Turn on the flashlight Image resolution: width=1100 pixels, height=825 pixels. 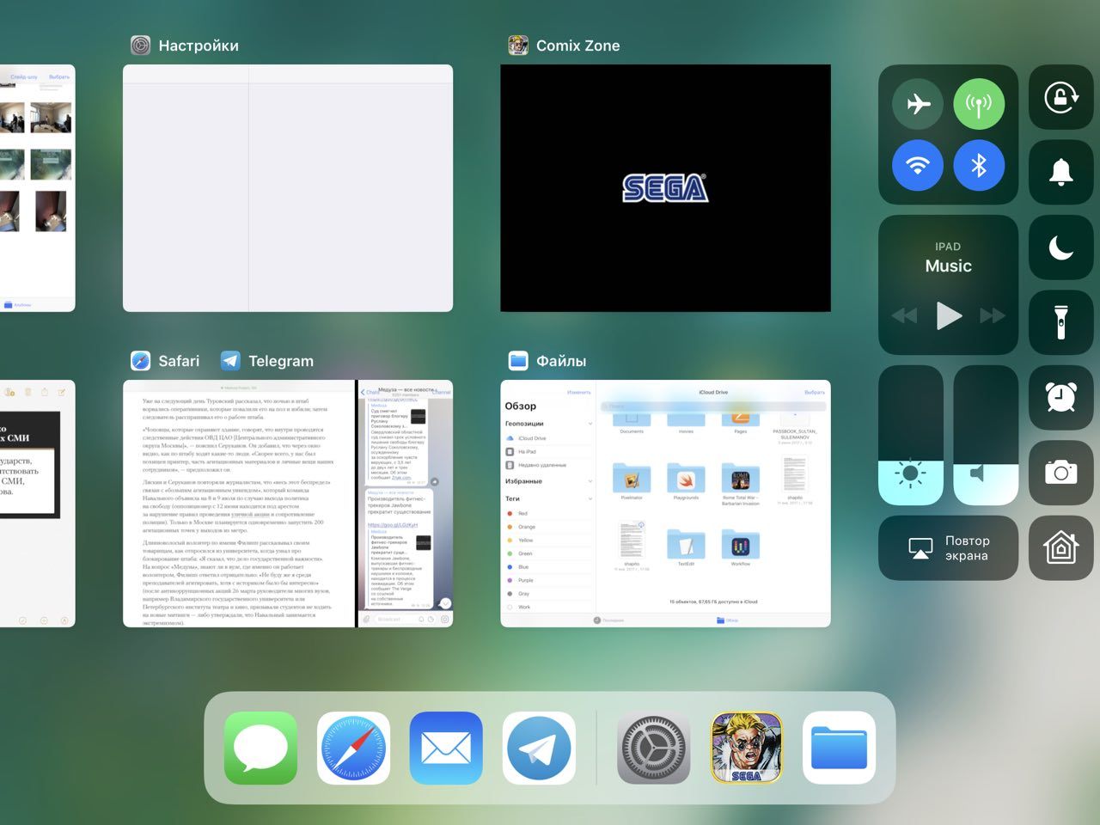pos(1060,322)
